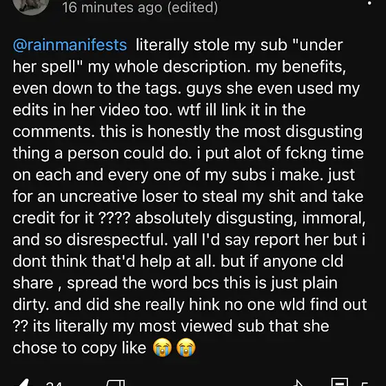Click the first crying emoji in the post

point(162,347)
